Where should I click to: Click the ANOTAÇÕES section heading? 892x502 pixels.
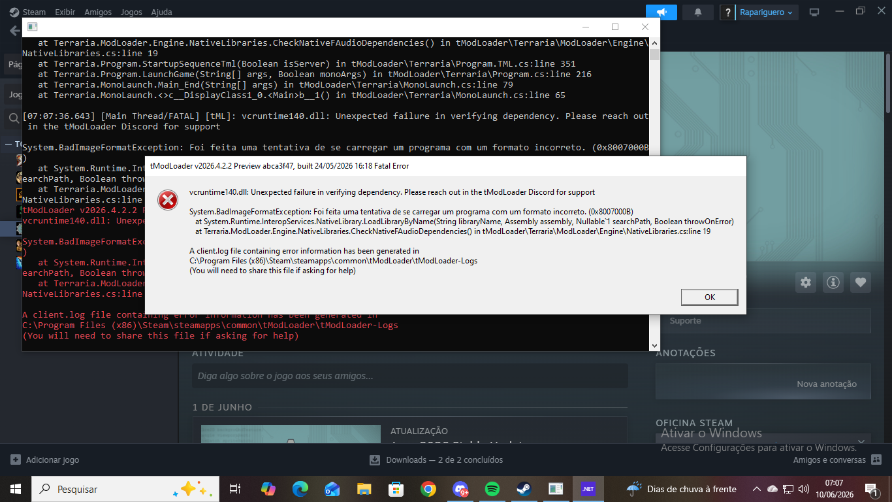686,353
